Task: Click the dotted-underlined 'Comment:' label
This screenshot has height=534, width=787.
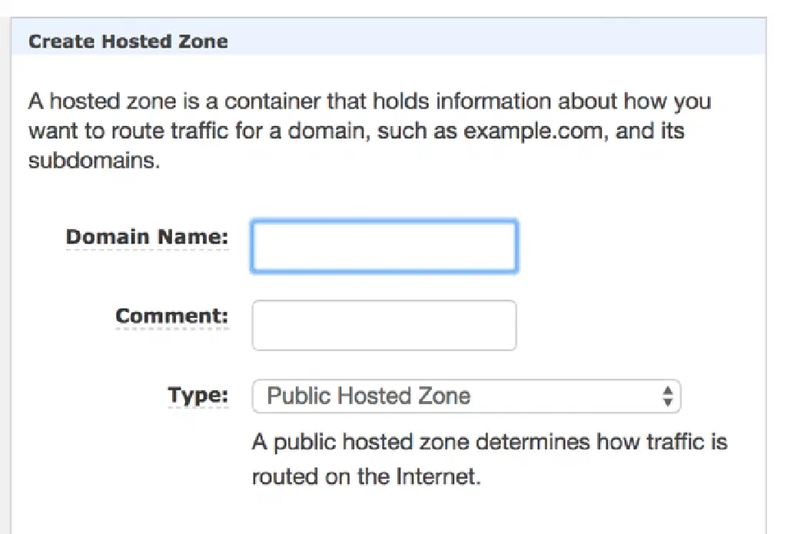Action: click(x=172, y=316)
